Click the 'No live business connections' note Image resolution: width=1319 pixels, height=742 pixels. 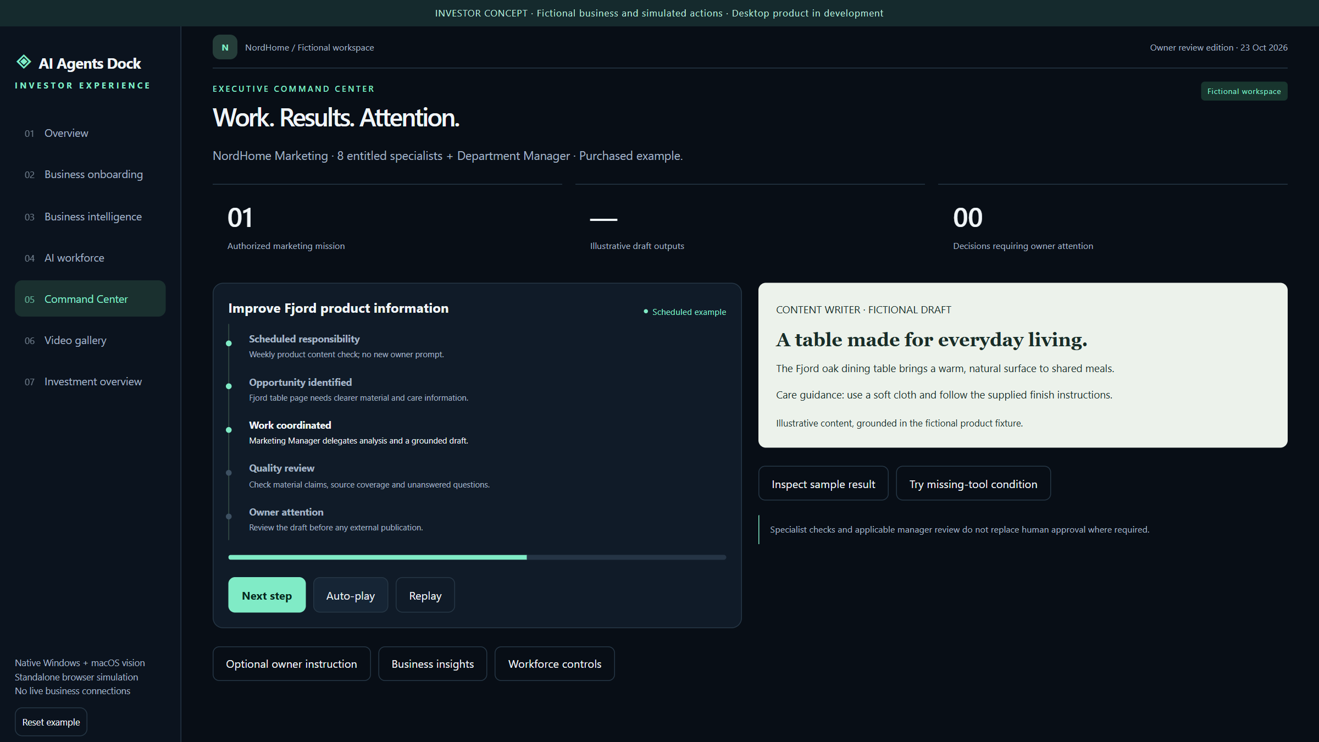pos(73,691)
